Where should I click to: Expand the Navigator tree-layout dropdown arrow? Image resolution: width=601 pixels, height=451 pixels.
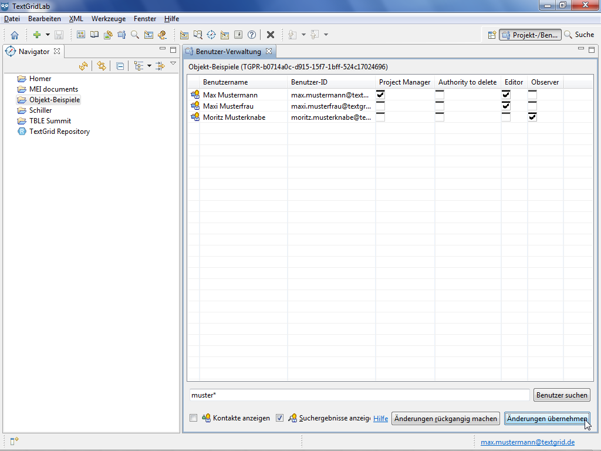(149, 66)
